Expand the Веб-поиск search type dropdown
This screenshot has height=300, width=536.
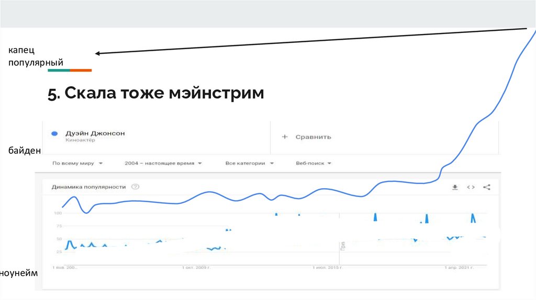(314, 163)
